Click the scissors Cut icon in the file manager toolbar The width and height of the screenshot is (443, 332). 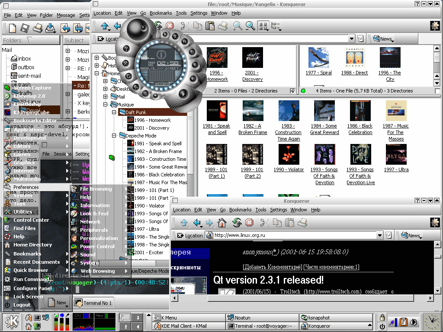tap(185, 26)
